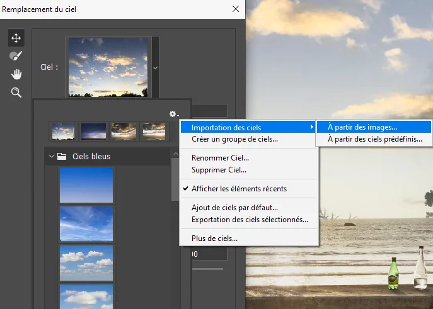Viewport: 433px width, 309px height.
Task: Click the folder icon beside Ciels bleus
Action: click(62, 156)
